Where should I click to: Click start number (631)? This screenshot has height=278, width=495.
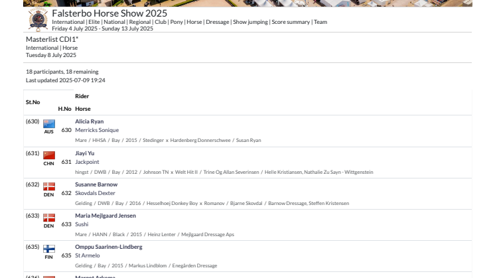tap(33, 153)
